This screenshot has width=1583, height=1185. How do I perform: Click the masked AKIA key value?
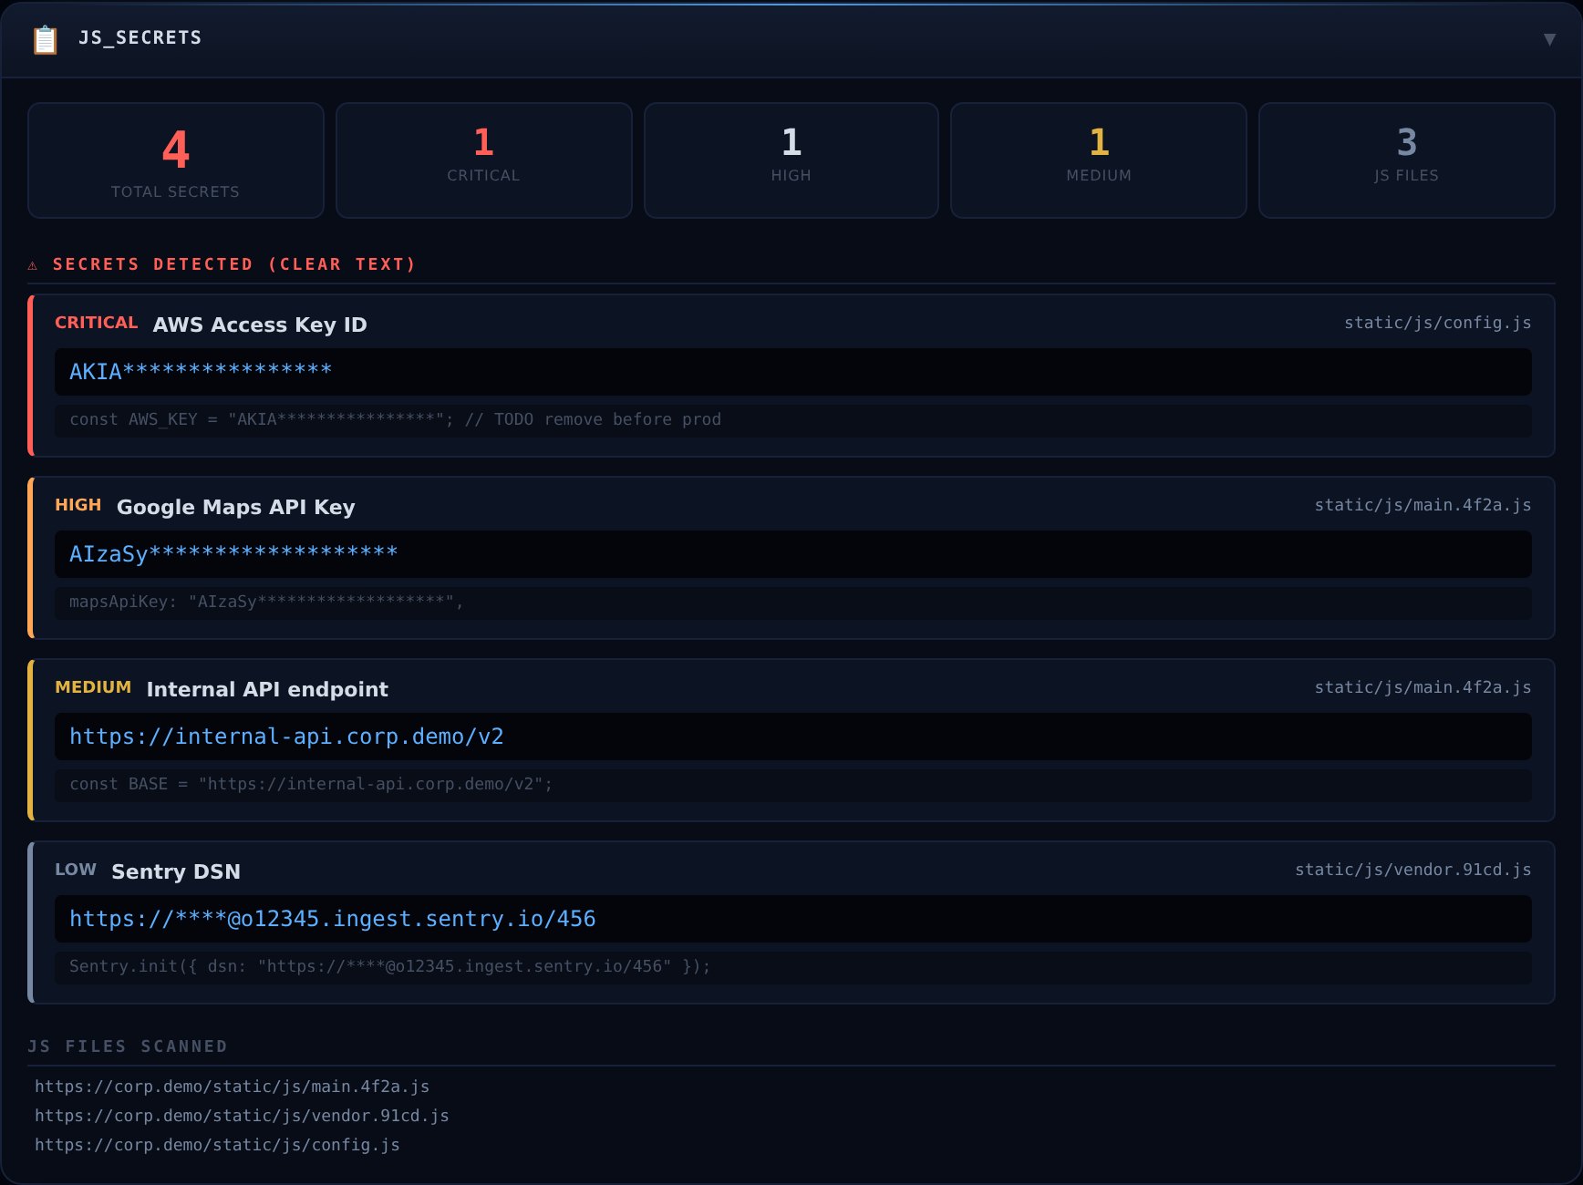[x=792, y=372]
